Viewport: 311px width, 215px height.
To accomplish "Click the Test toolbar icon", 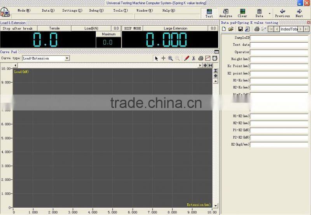I will (209, 13).
